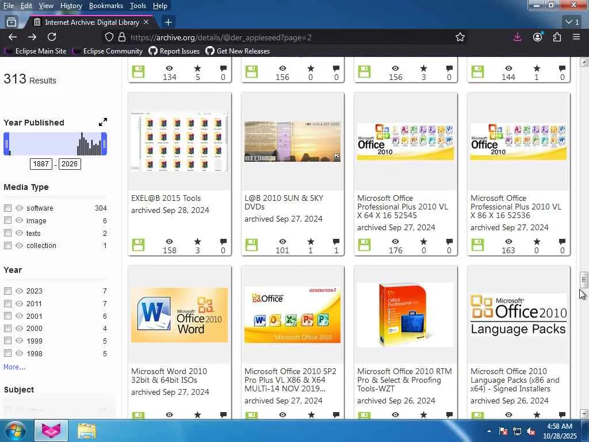589x442 pixels.
Task: Click the page vertical scrollbar thumb
Action: pyautogui.click(x=583, y=279)
